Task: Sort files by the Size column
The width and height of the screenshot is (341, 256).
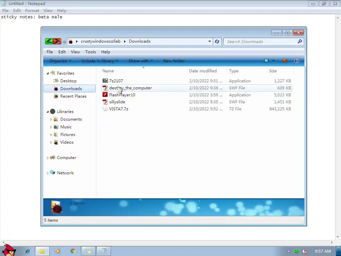Action: [x=280, y=71]
